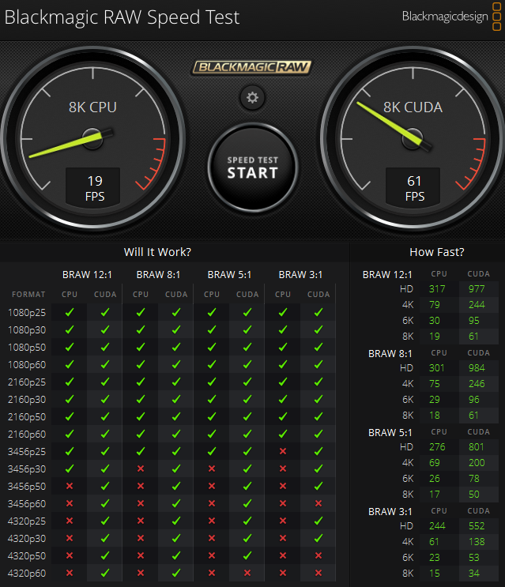Select the 4320p60 format row label

[27, 573]
